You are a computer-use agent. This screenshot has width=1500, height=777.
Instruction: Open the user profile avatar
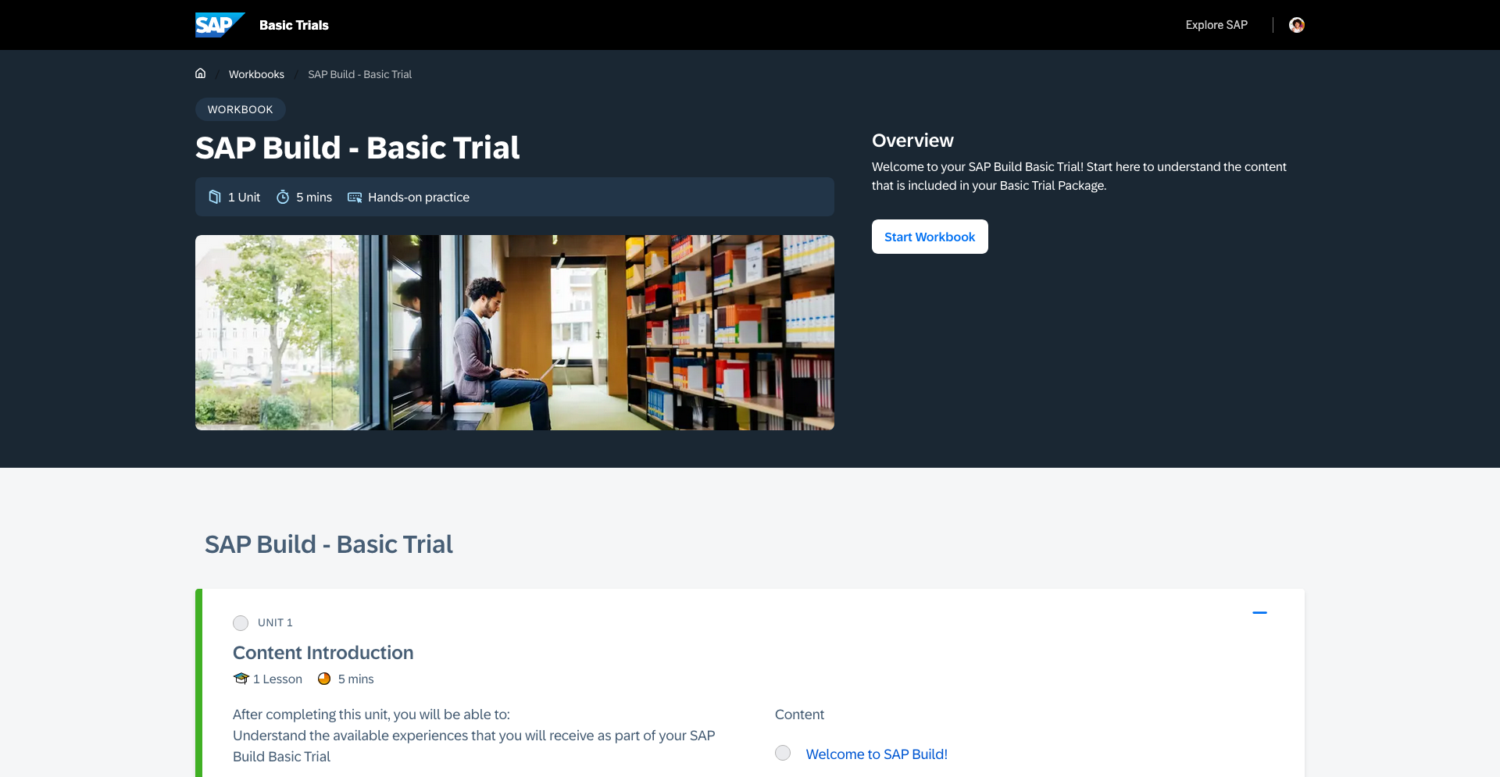[x=1297, y=25]
